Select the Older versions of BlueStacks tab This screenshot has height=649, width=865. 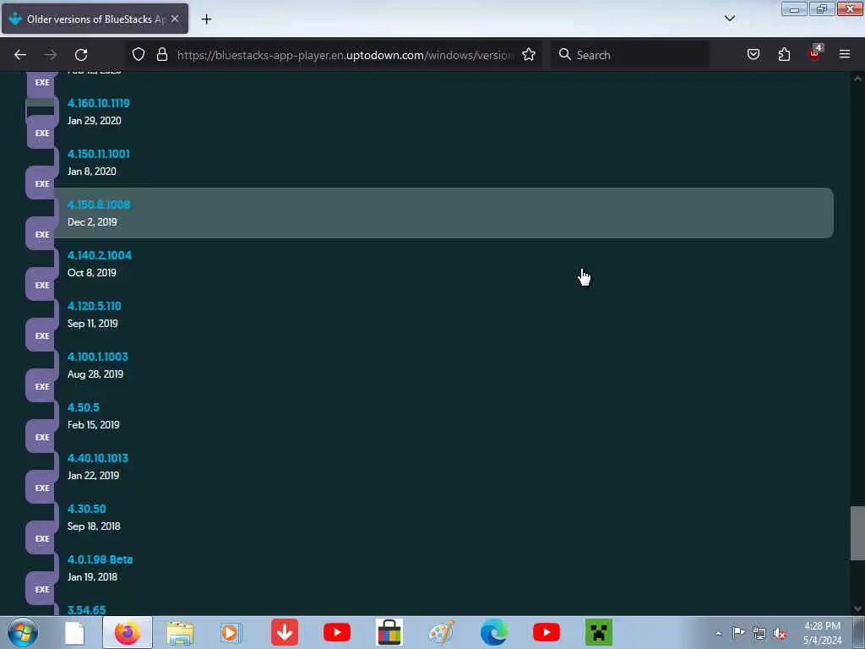(x=95, y=19)
